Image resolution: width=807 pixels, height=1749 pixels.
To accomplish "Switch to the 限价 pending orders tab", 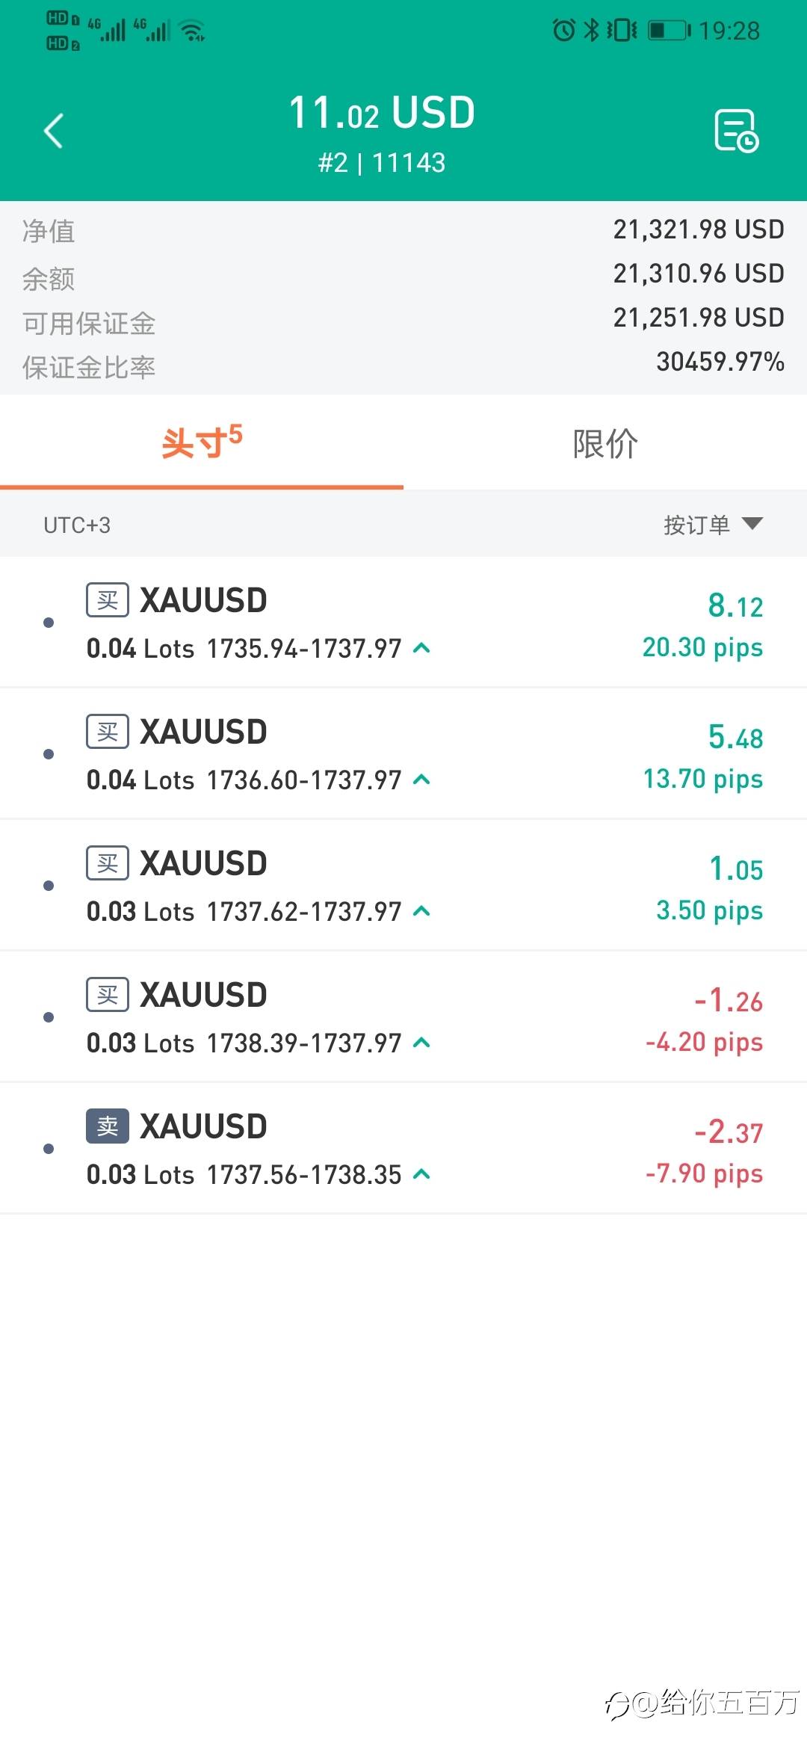I will pyautogui.click(x=605, y=443).
